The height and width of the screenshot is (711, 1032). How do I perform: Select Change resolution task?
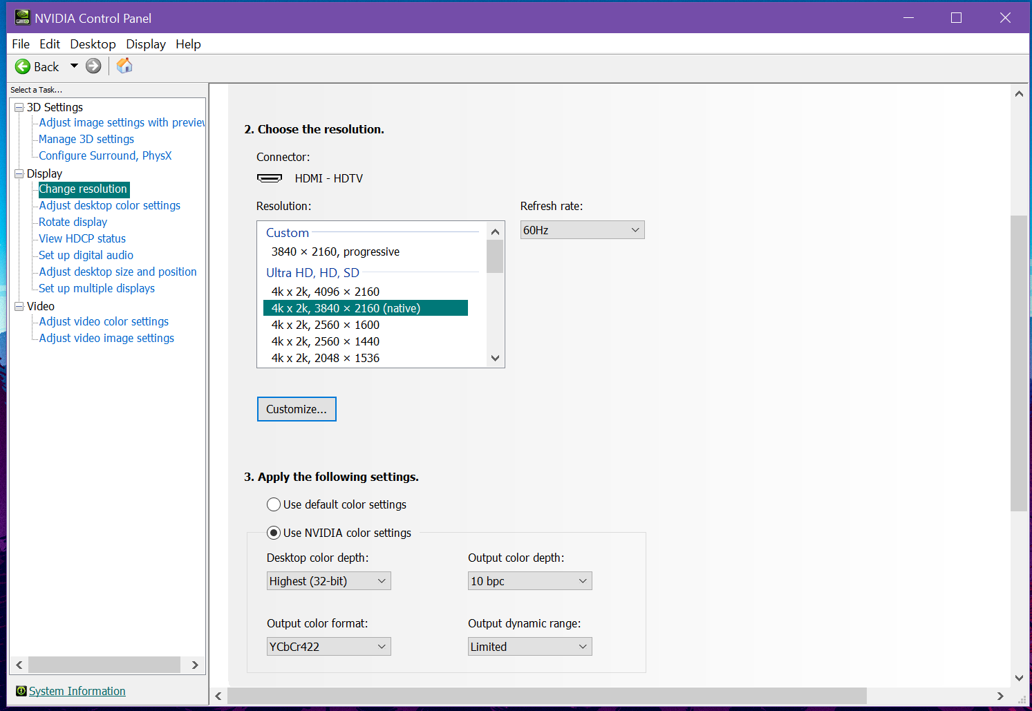pyautogui.click(x=83, y=189)
